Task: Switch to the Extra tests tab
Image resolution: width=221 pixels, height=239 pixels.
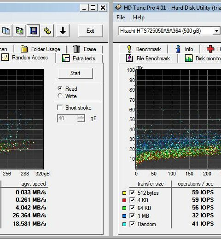Action: (79, 58)
